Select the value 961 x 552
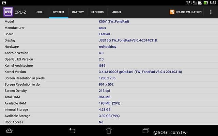This screenshot has width=218, height=136. [x=106, y=84]
